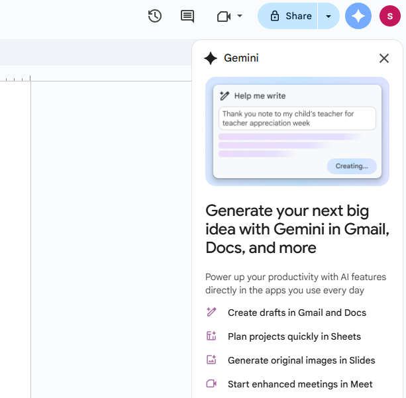
Task: Close the Gemini side panel
Action: 384,58
